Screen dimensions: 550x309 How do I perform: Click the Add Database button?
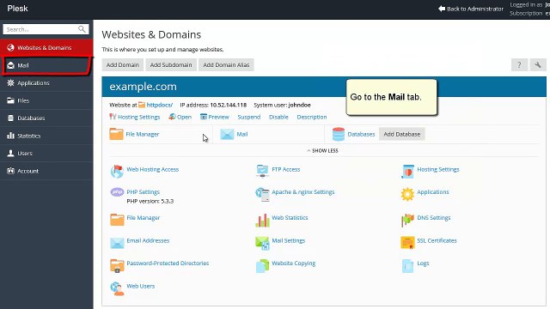point(402,134)
